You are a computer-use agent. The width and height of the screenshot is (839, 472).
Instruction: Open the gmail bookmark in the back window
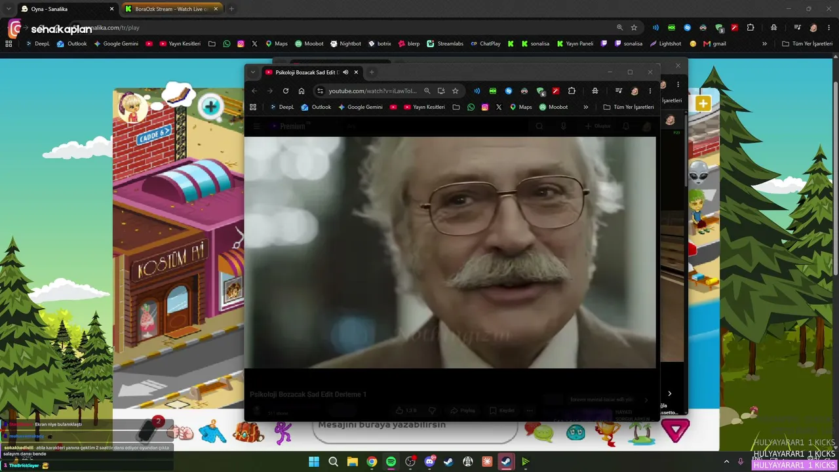point(714,44)
